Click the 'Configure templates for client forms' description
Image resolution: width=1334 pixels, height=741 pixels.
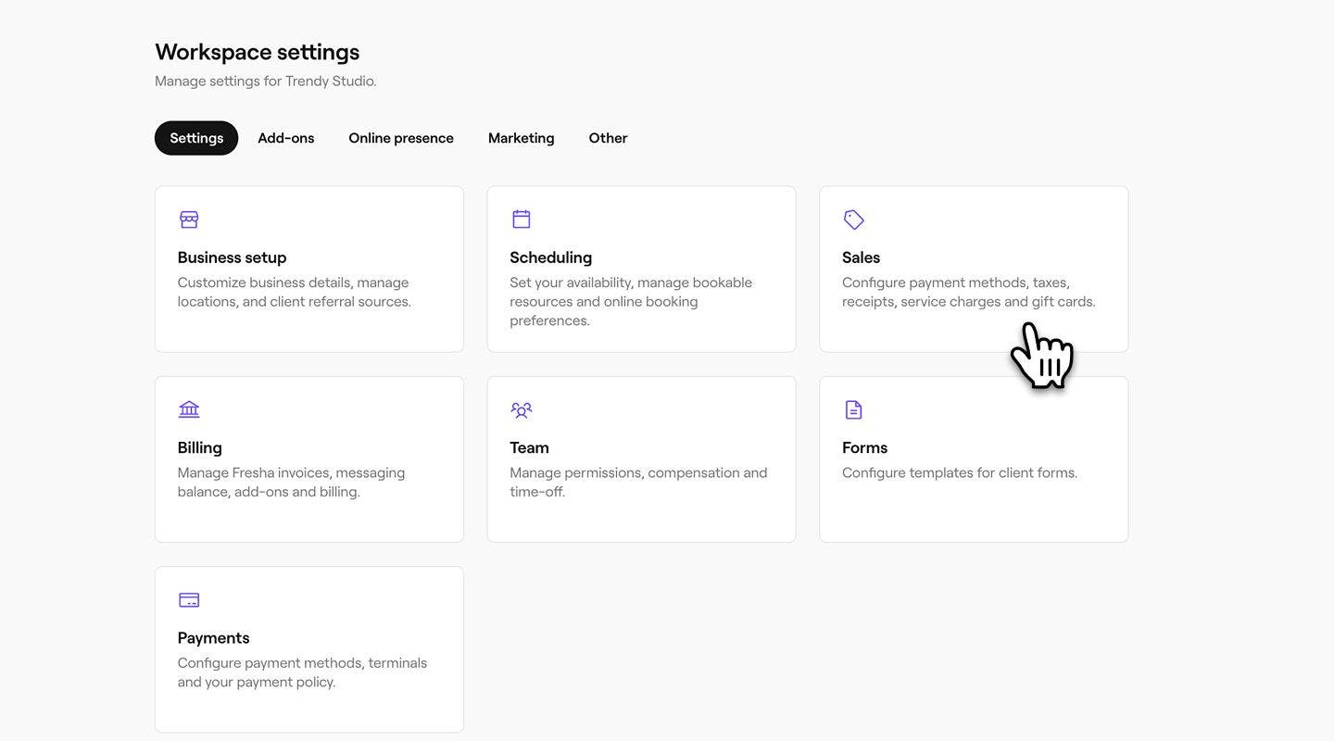pos(960,472)
